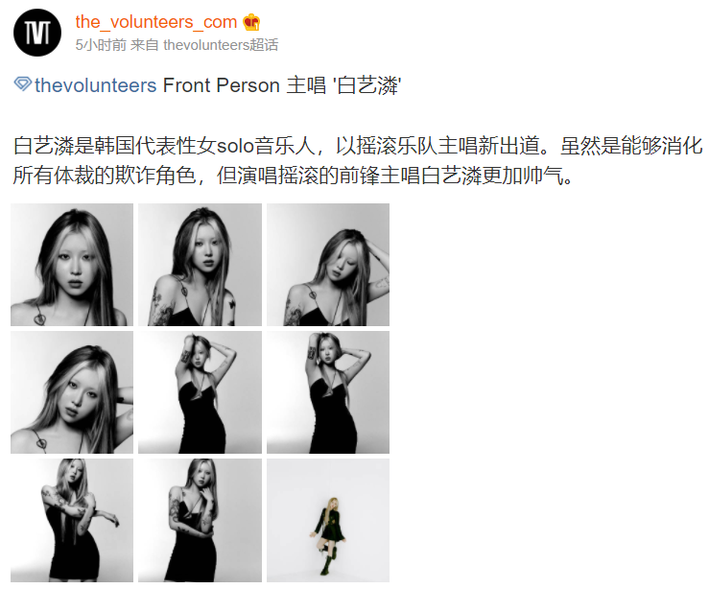Open sixth standing black dress photo
This screenshot has height=589, width=709.
328,392
